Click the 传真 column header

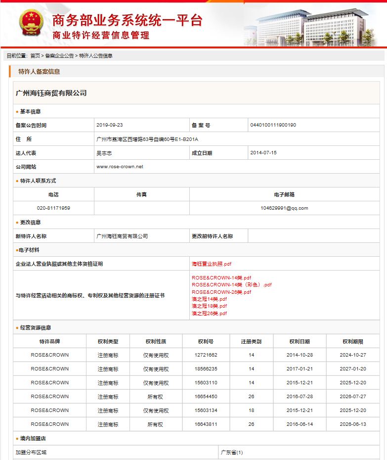tap(142, 194)
